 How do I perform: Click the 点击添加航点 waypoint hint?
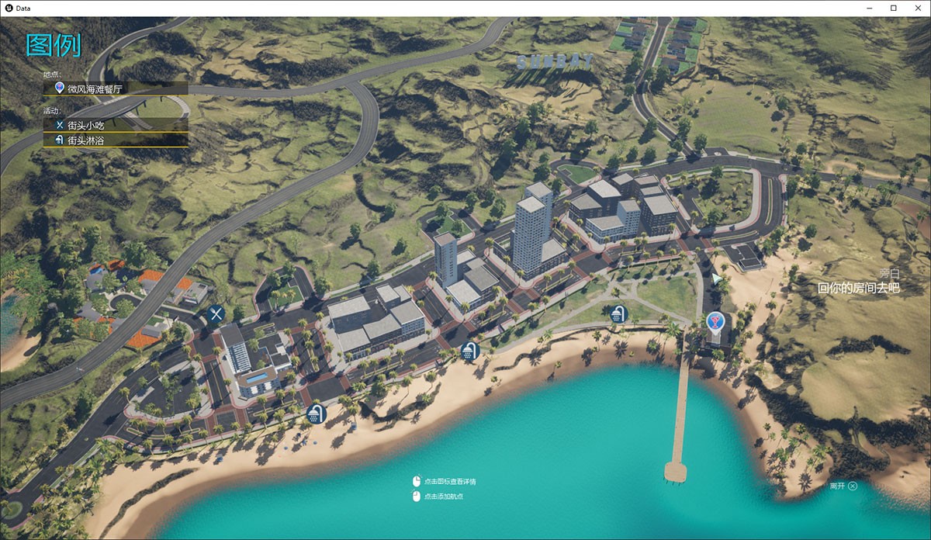[x=443, y=497]
